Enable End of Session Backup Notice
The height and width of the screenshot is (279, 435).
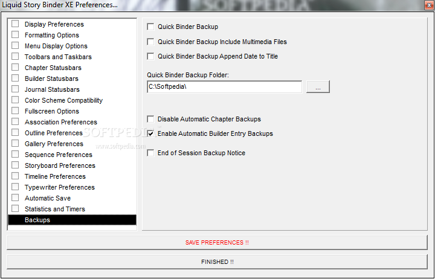pos(150,153)
